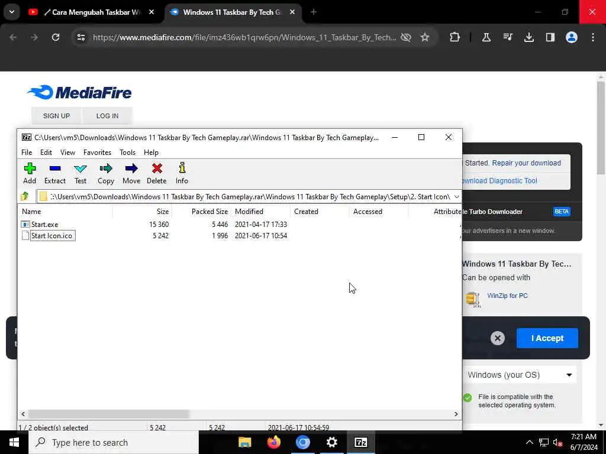Click the MediaFire URL in the address bar
Image resolution: width=606 pixels, height=454 pixels.
[244, 37]
